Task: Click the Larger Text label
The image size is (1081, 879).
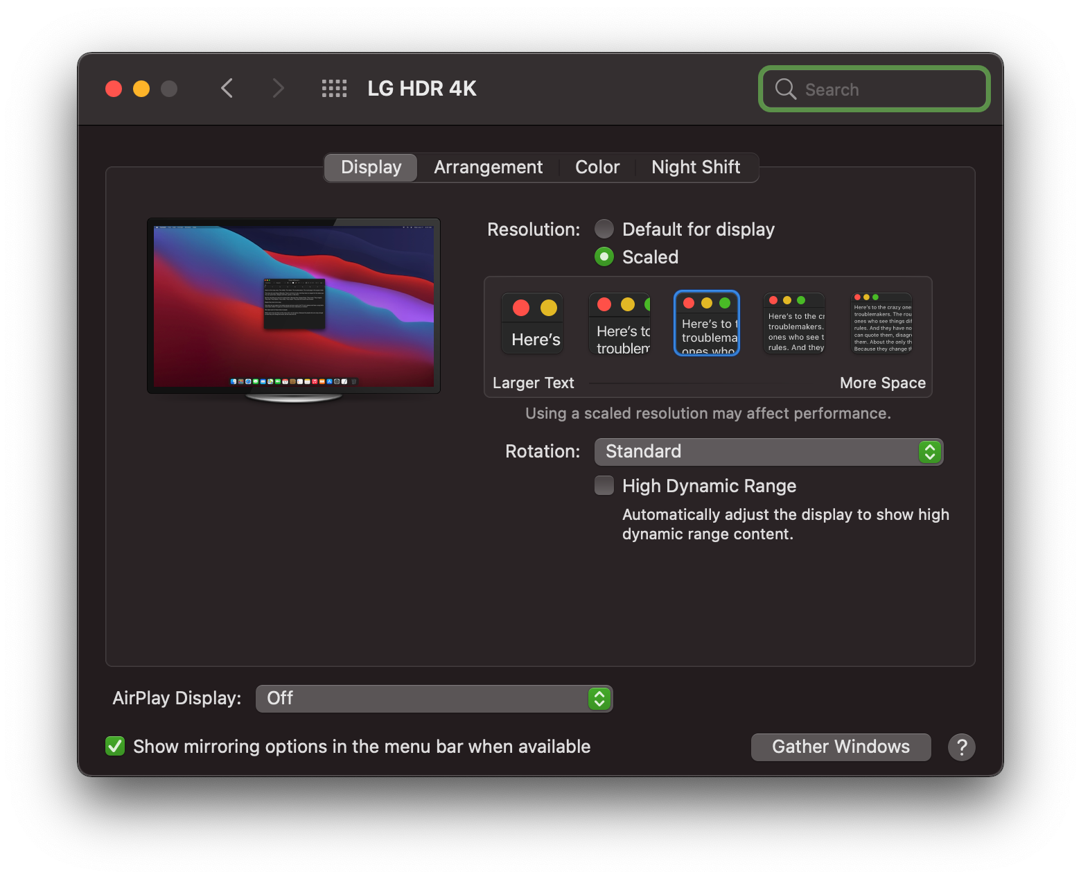Action: [x=534, y=383]
